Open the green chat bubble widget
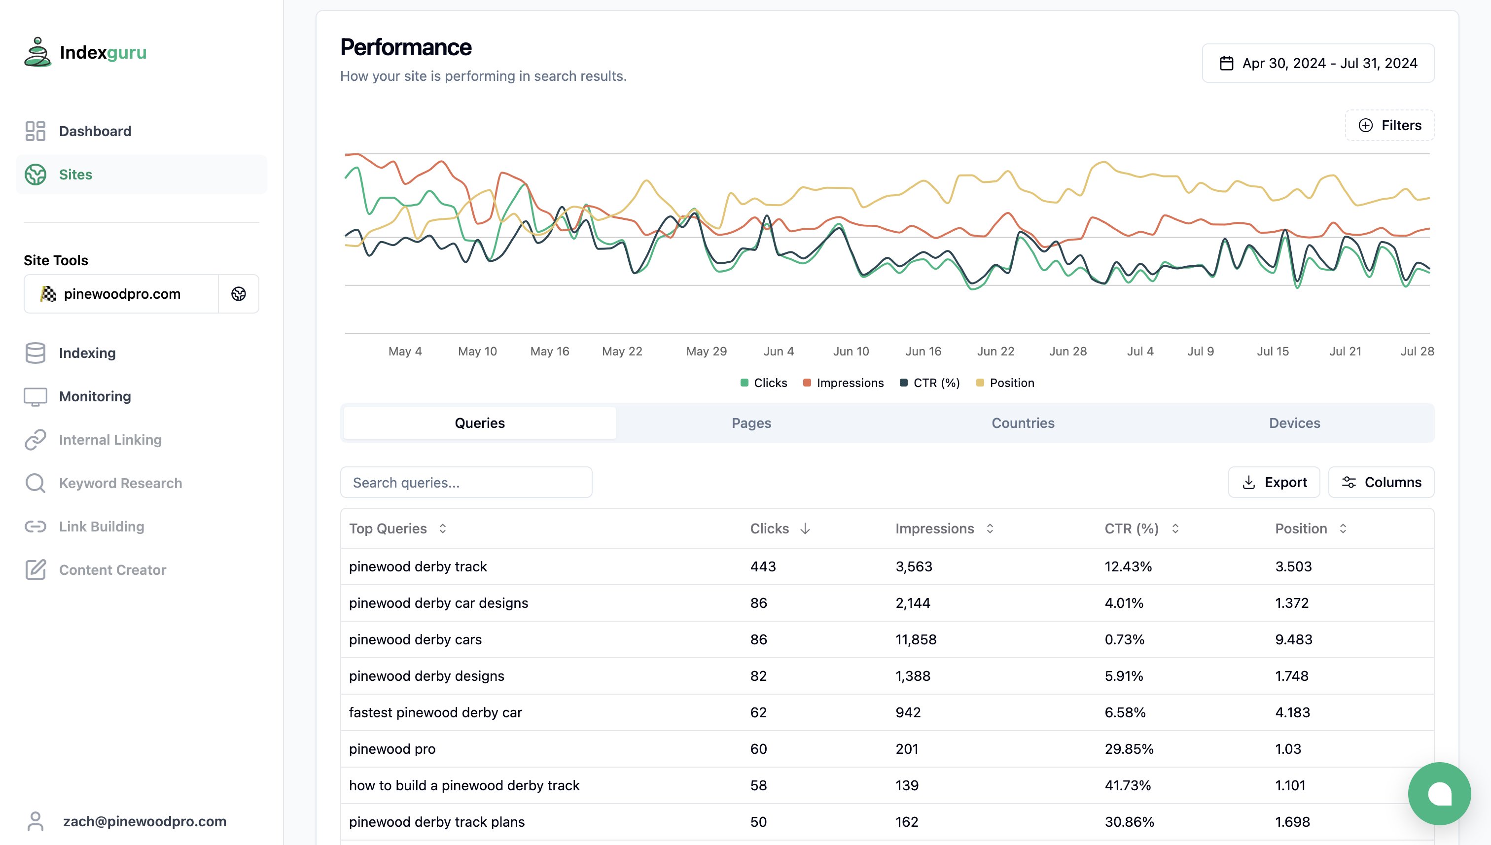The width and height of the screenshot is (1491, 845). pos(1439,793)
